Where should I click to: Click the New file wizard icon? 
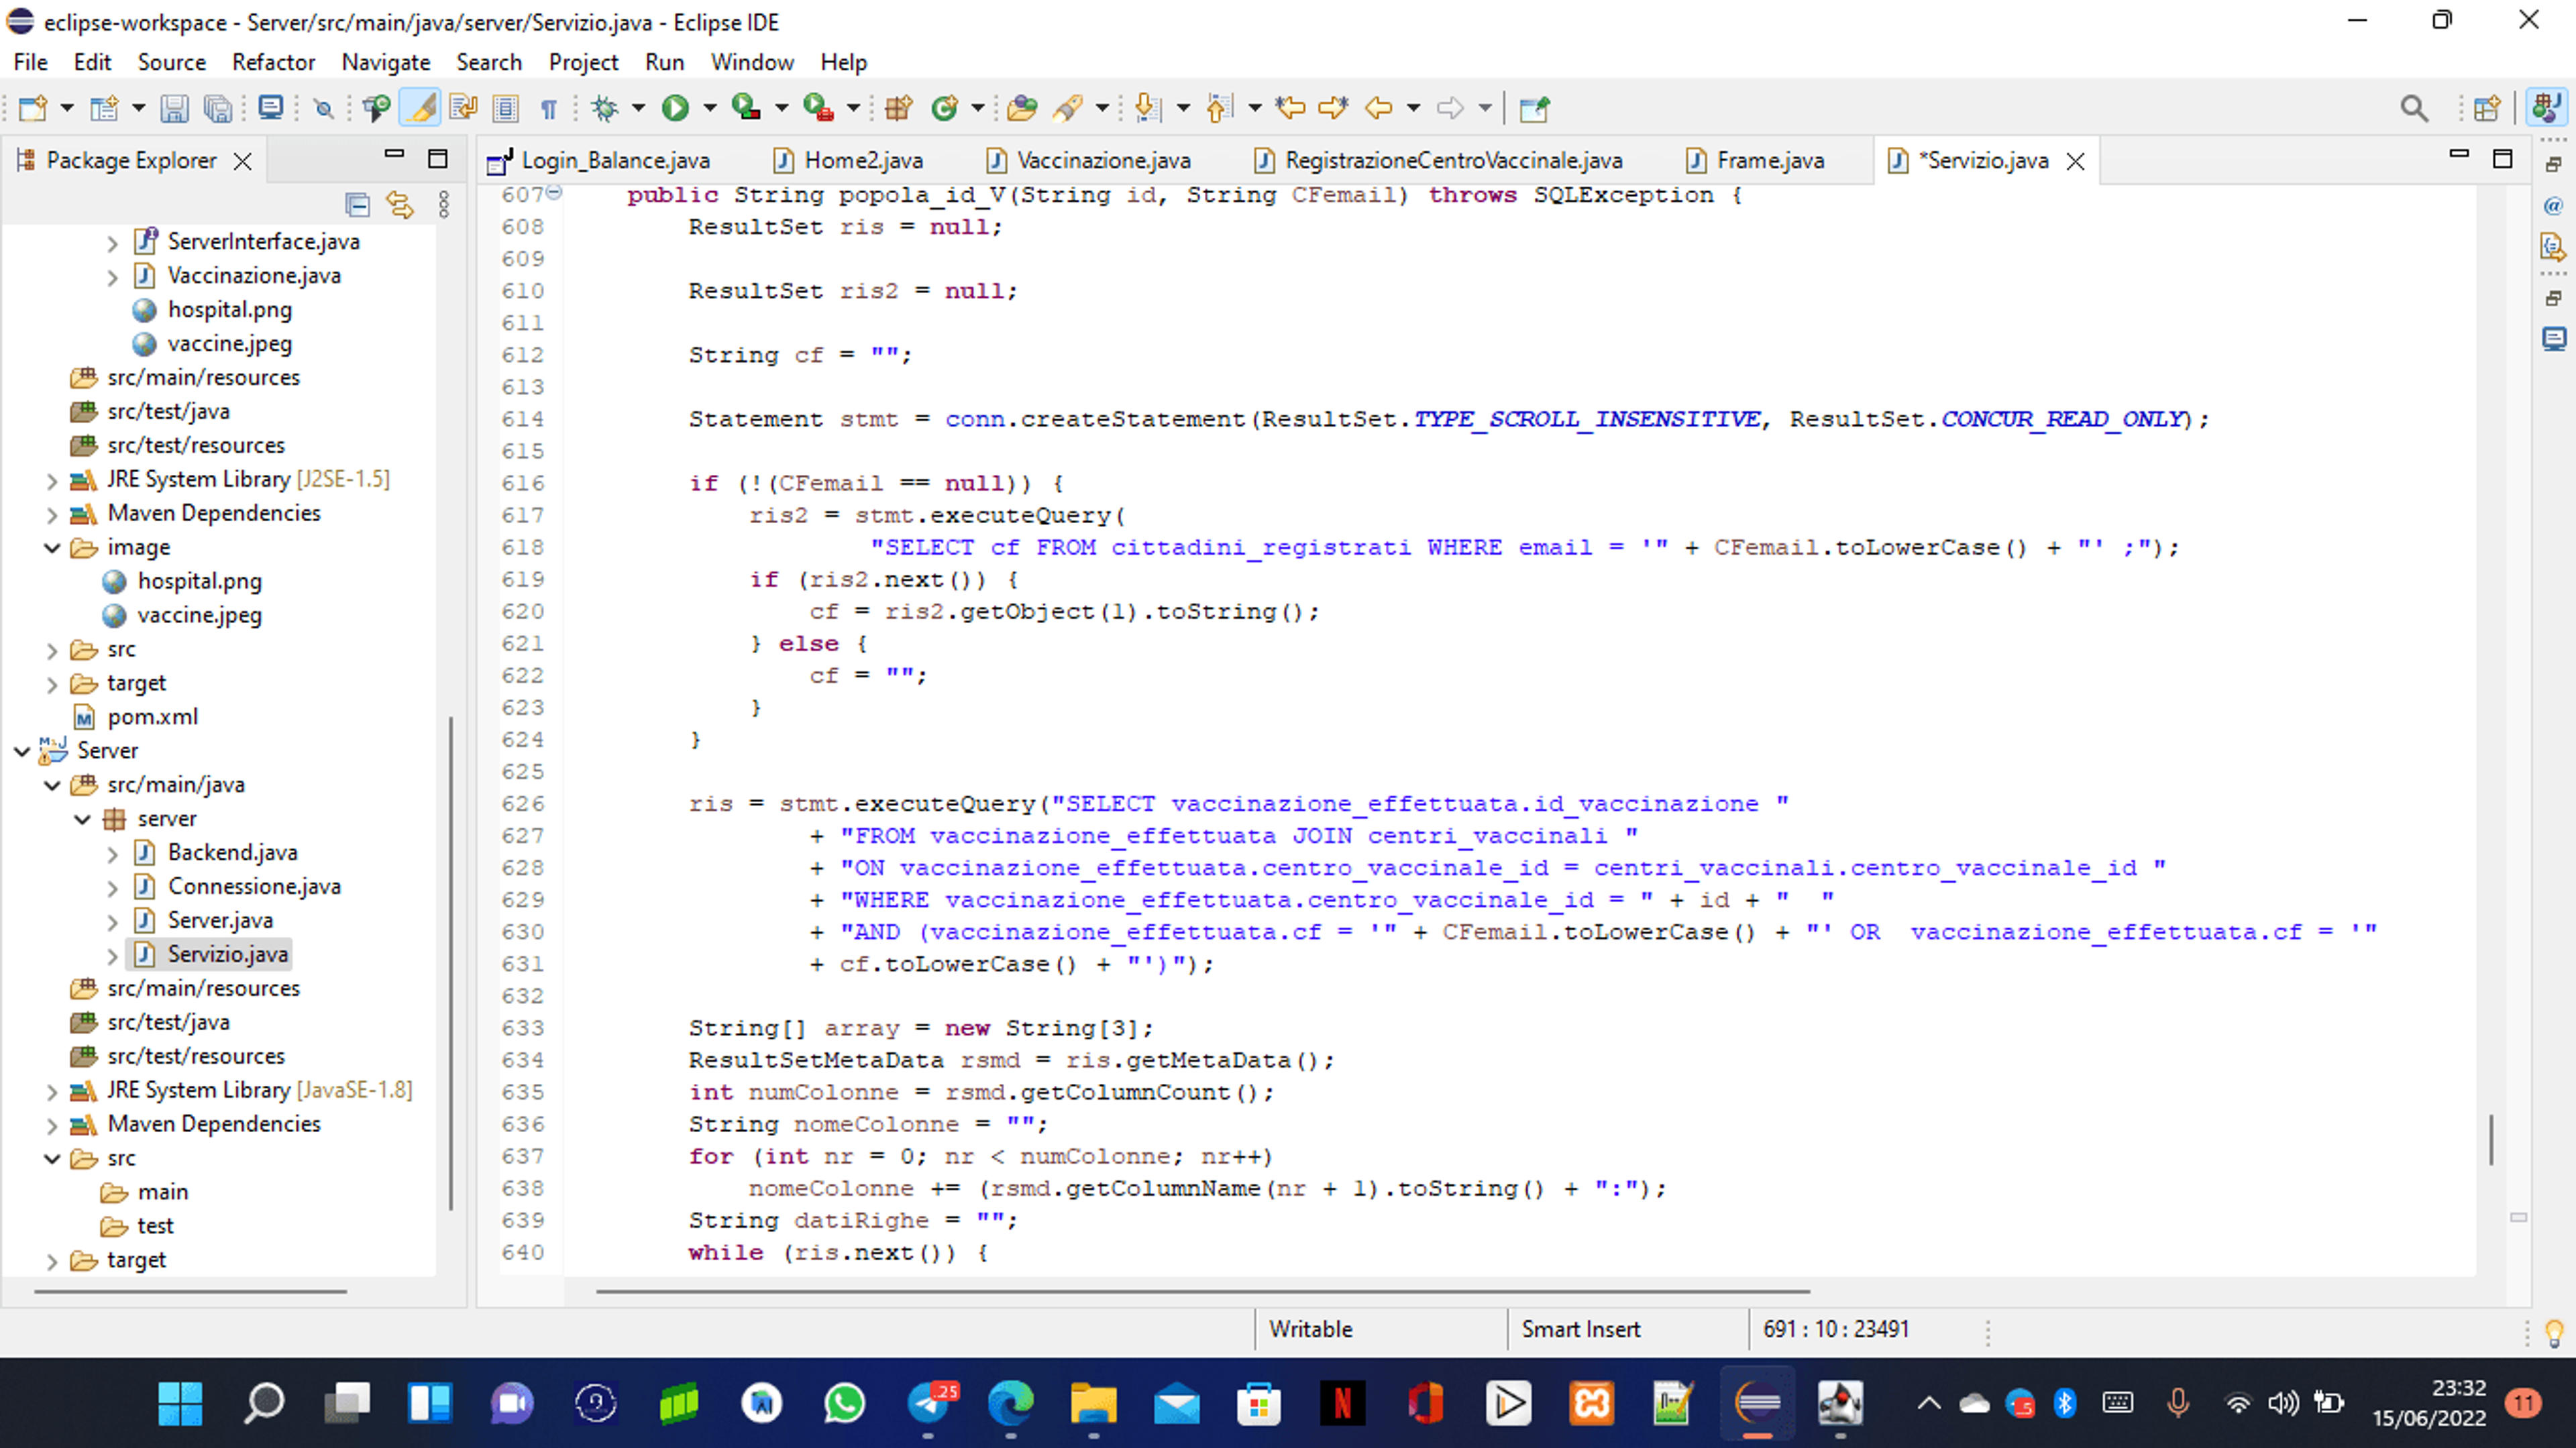(x=33, y=108)
